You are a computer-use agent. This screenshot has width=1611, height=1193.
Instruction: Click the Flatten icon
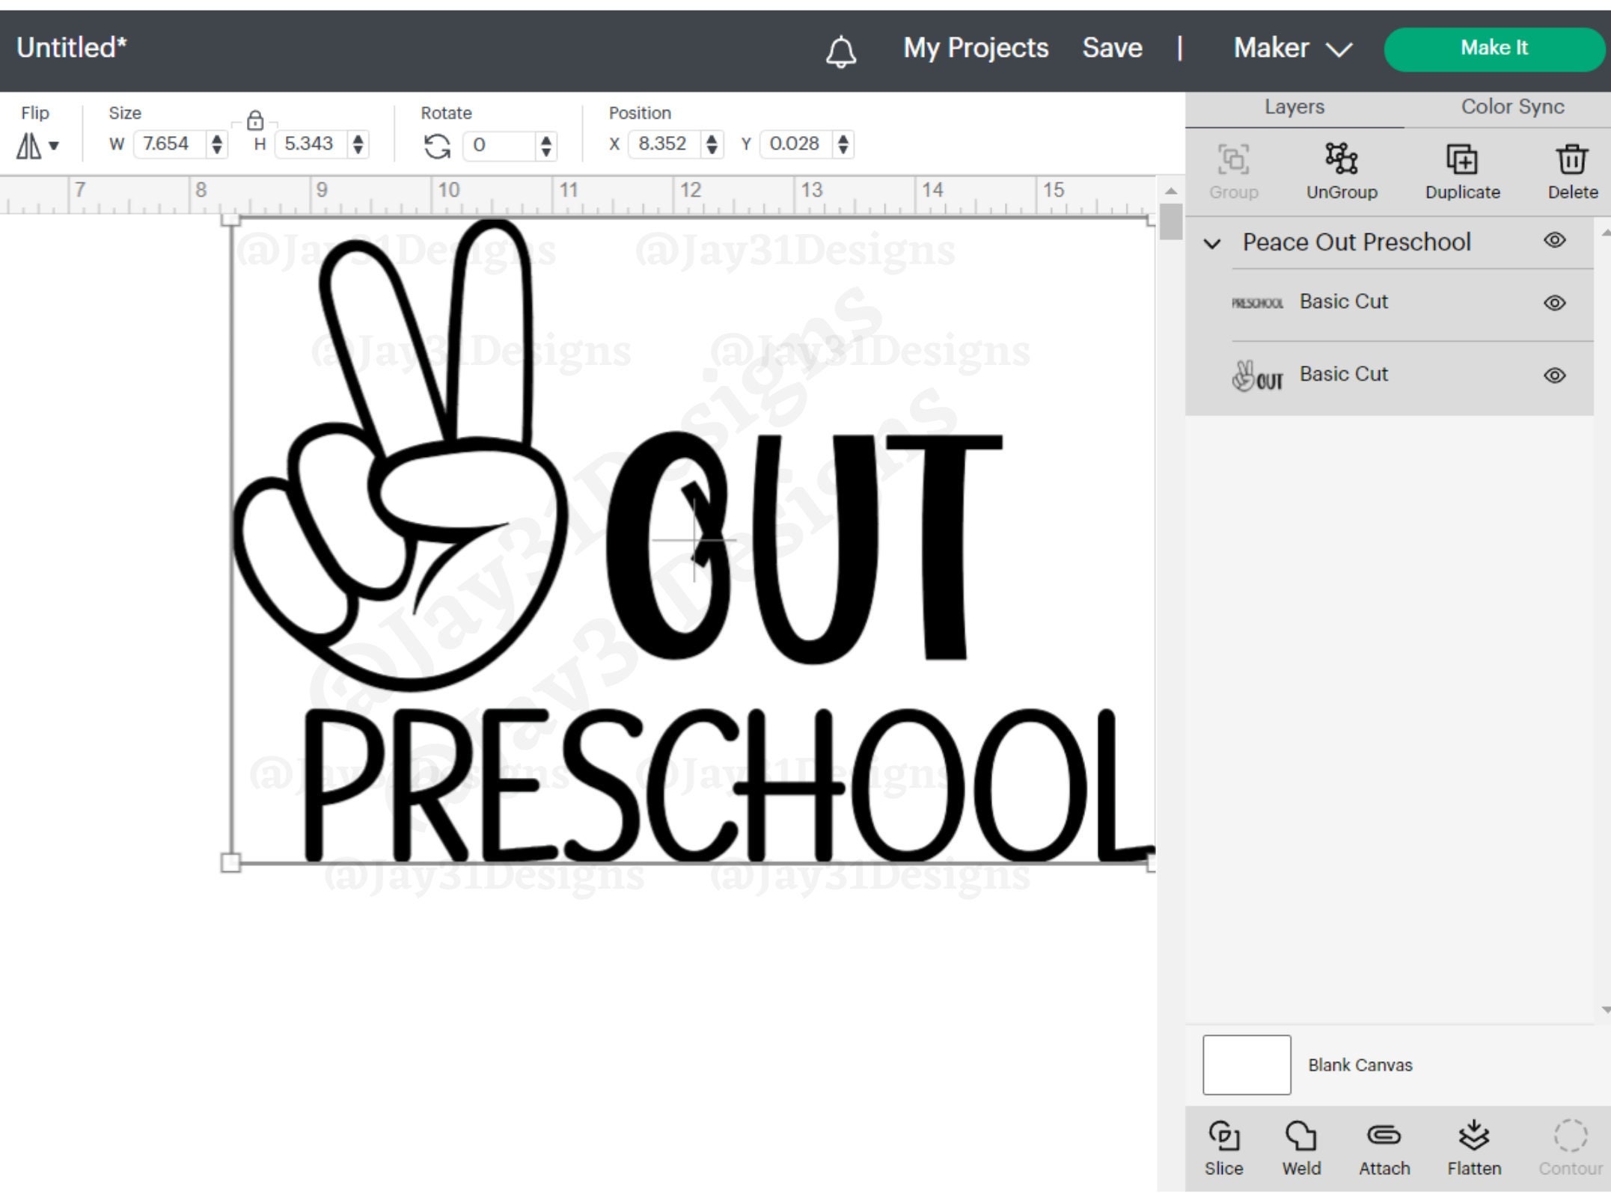(x=1474, y=1137)
